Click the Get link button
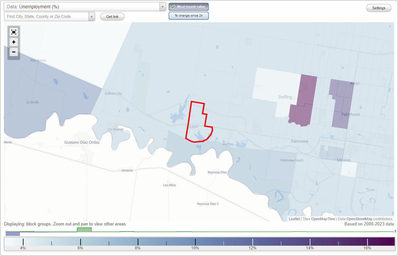The height and width of the screenshot is (256, 398). tap(112, 17)
